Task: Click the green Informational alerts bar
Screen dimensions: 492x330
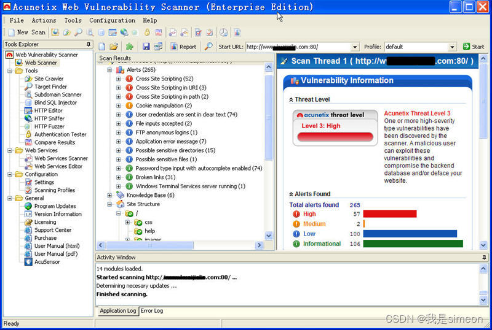Action: (413, 244)
